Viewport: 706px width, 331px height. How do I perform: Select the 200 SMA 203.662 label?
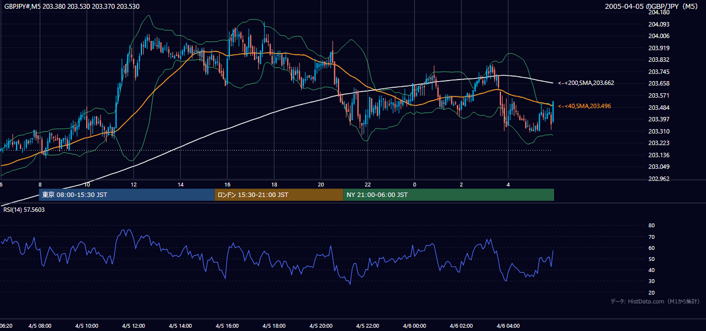point(586,83)
